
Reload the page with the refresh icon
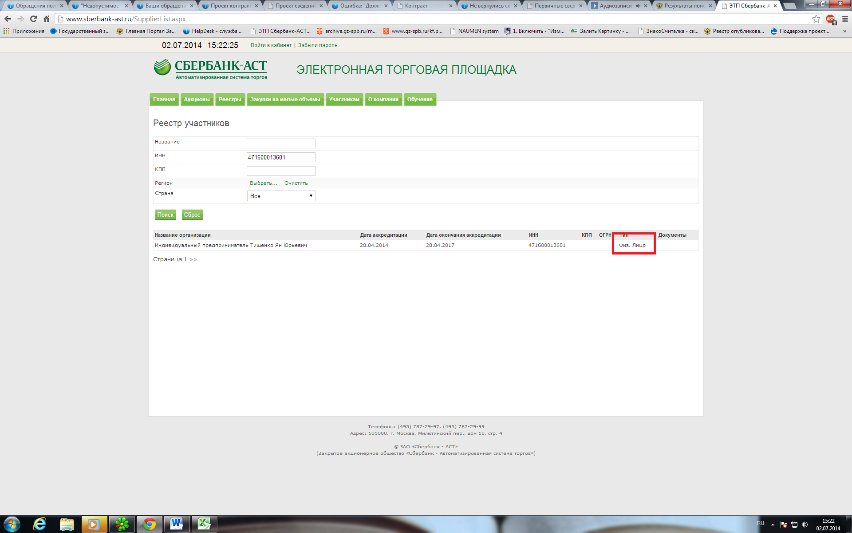33,19
